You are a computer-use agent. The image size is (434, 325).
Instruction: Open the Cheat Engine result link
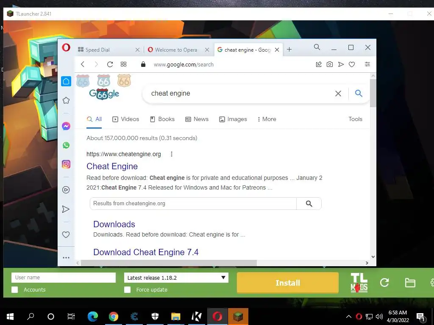tap(112, 166)
